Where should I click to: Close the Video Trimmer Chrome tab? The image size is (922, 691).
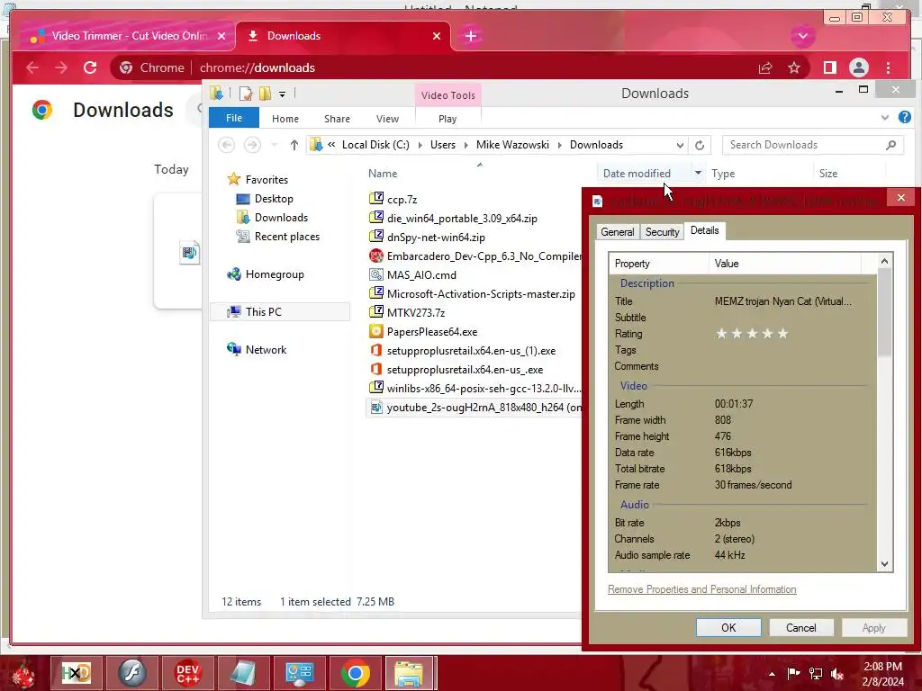coord(221,36)
